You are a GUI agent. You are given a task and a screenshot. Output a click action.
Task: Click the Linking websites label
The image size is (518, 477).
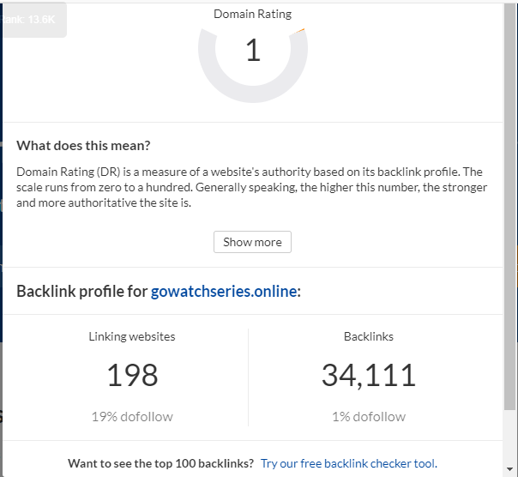coord(132,336)
